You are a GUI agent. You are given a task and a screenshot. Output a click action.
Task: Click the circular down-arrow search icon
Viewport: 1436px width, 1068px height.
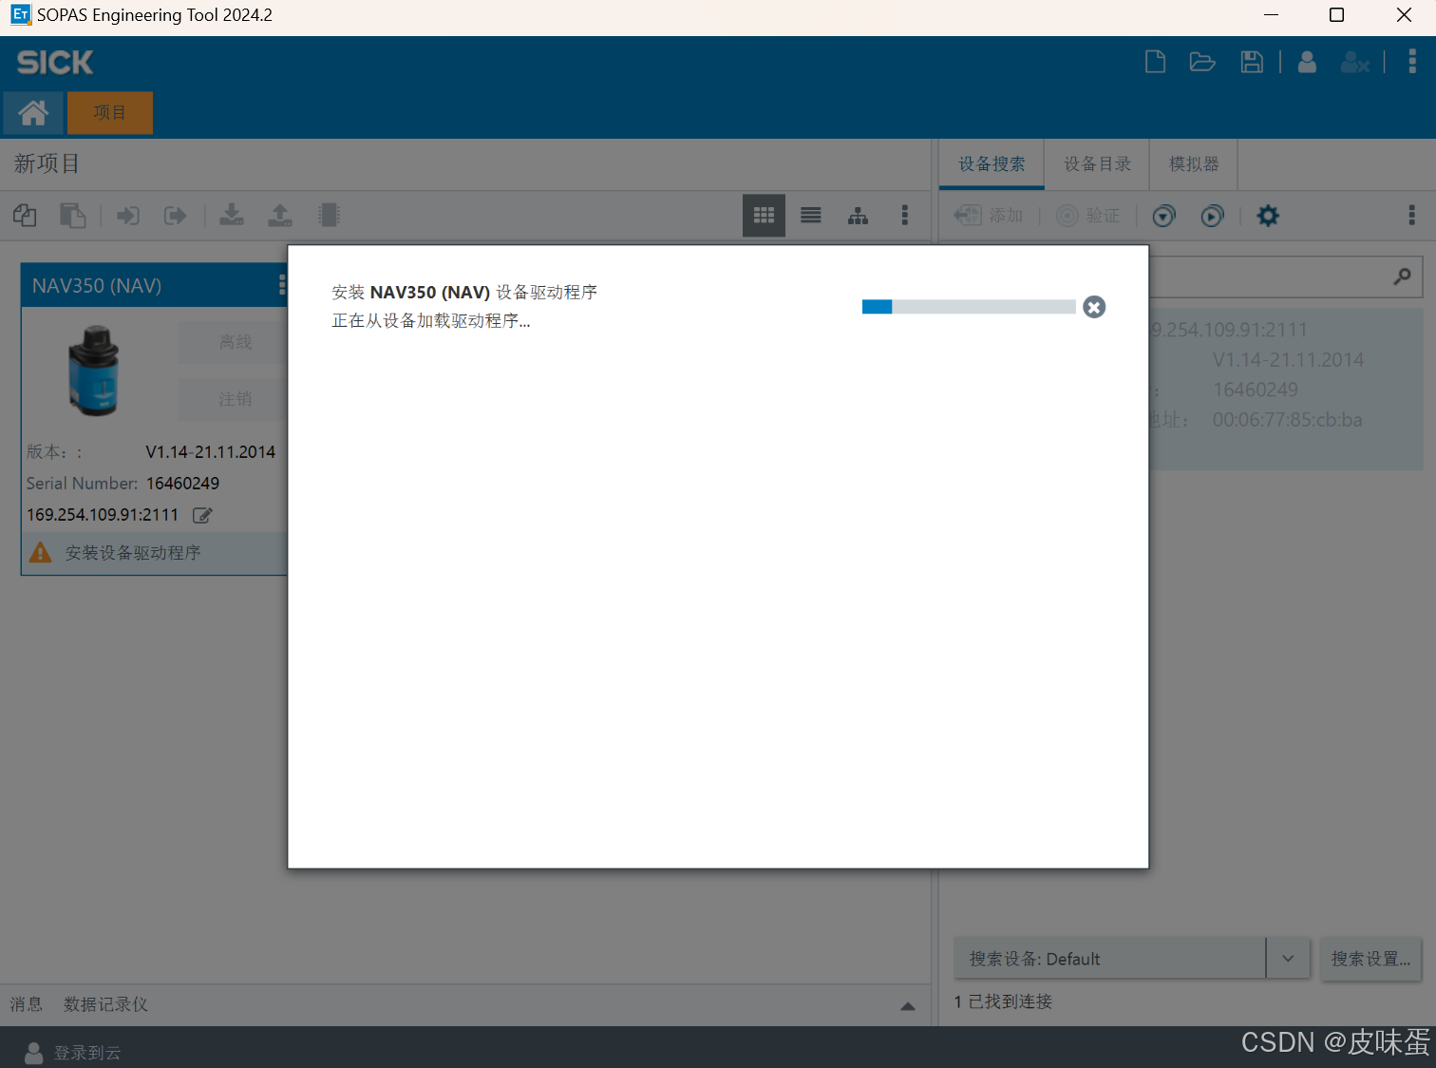click(x=1163, y=216)
